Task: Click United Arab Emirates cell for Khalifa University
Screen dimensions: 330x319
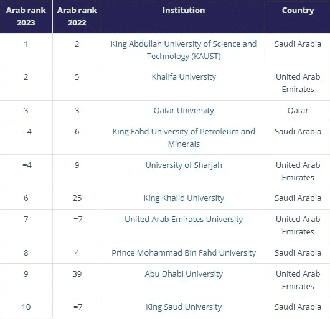Action: (298, 83)
